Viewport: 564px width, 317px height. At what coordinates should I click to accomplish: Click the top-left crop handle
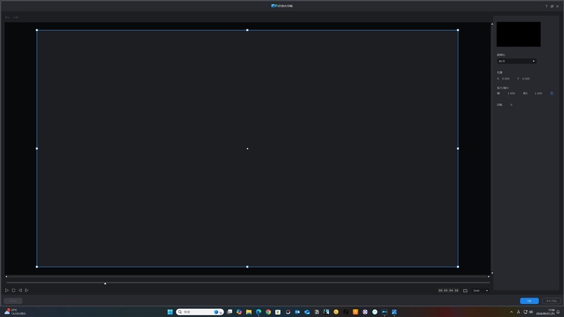(x=37, y=30)
